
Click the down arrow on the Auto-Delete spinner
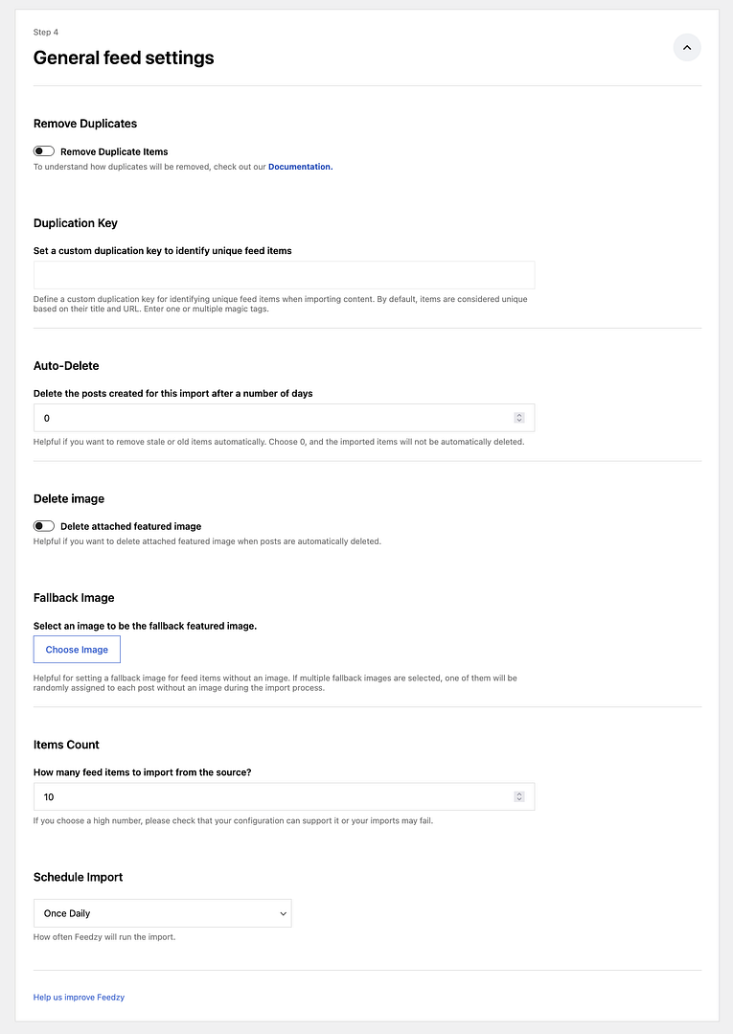click(518, 422)
